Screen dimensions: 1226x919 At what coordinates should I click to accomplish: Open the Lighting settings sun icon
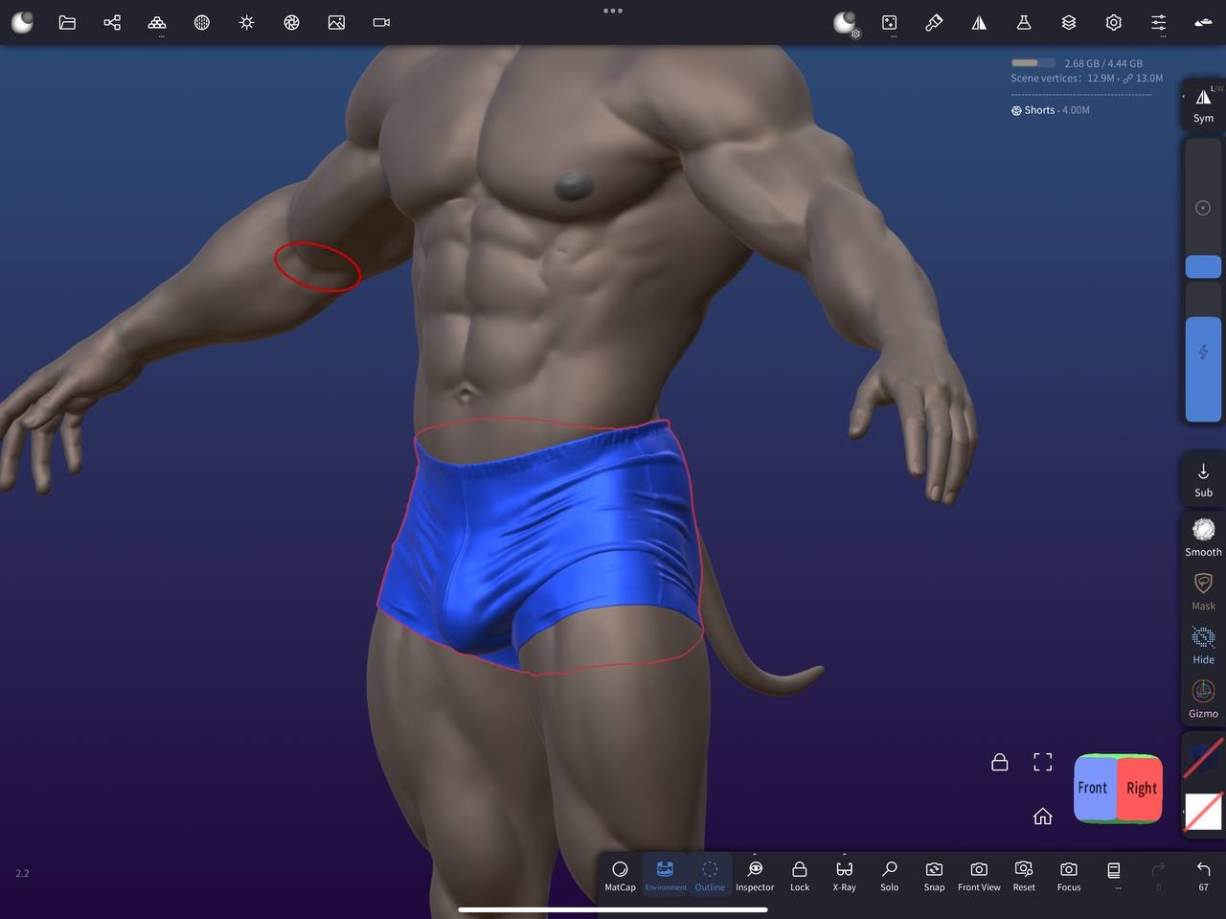pos(247,22)
